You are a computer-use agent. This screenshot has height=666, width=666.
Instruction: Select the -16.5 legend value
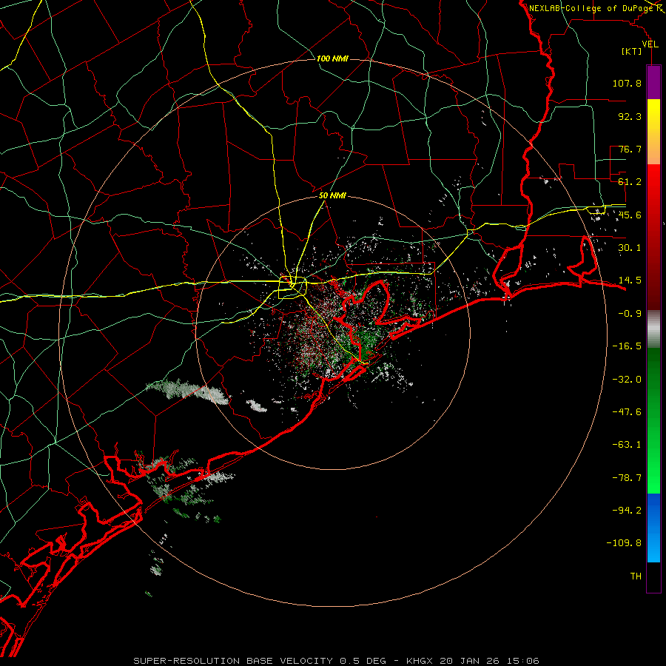[x=627, y=346]
